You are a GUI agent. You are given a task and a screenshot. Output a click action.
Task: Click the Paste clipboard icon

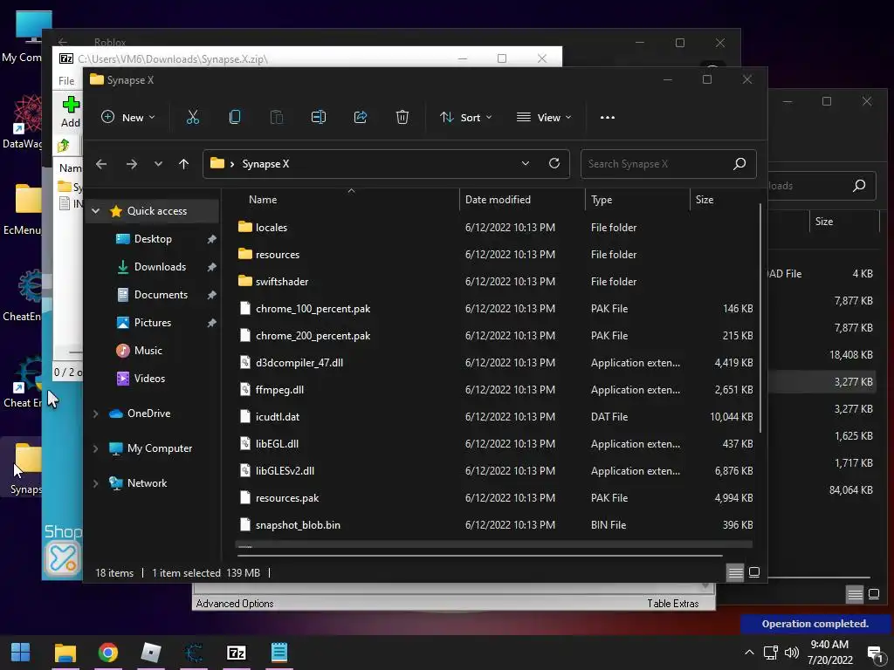pos(277,118)
